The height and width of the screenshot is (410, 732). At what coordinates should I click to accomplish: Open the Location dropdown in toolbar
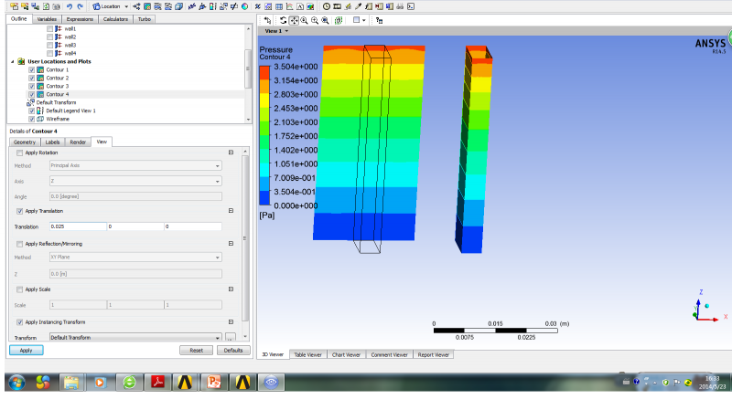[112, 6]
